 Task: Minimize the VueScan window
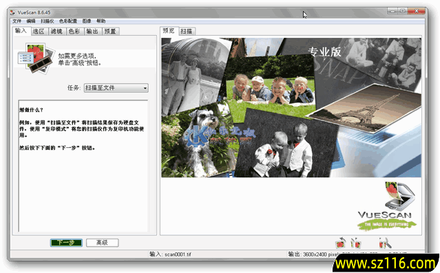click(x=392, y=11)
